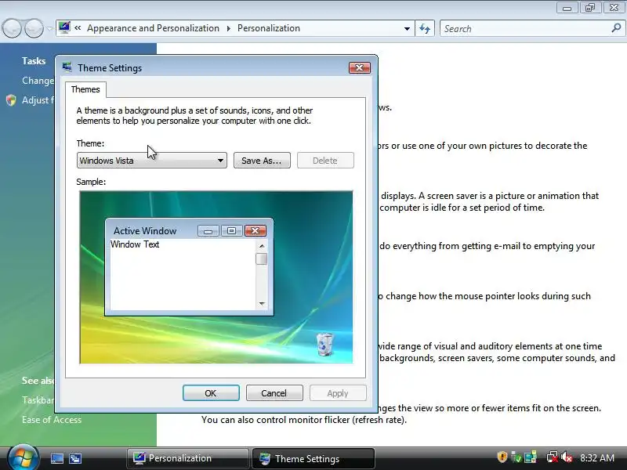This screenshot has height=470, width=627.
Task: Click OK in Theme Settings dialog
Action: point(211,393)
